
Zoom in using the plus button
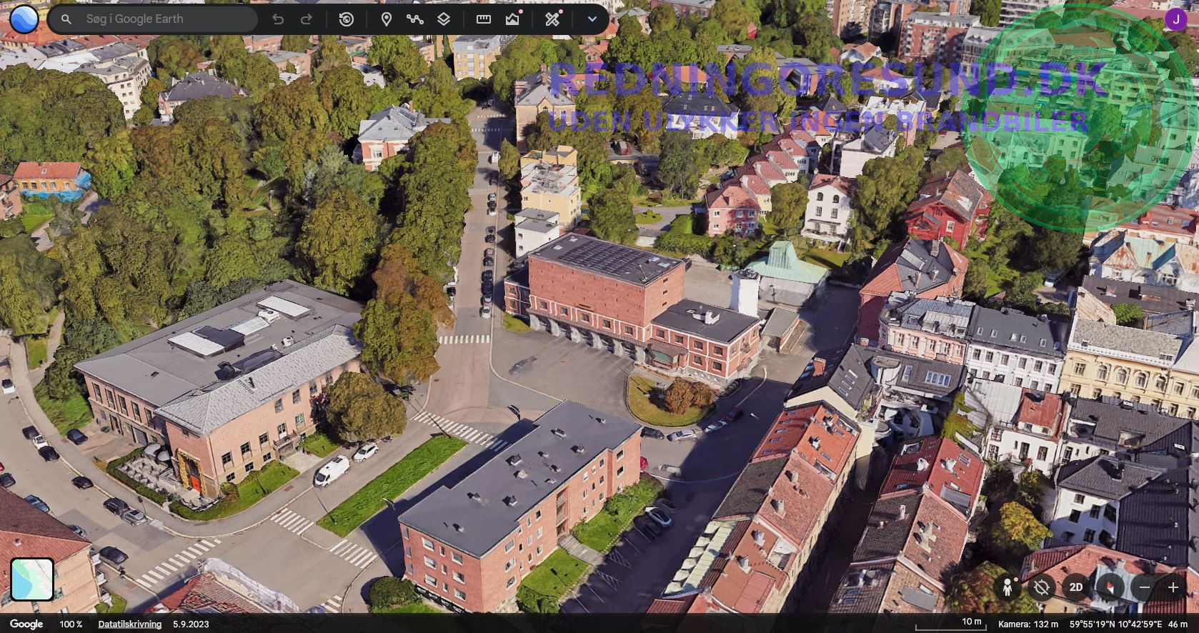click(x=1173, y=587)
